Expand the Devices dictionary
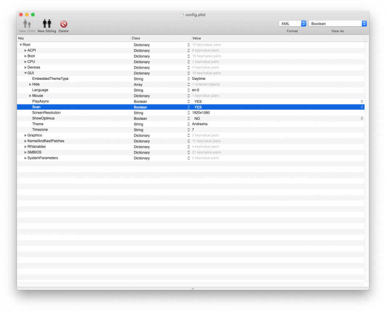386x312 pixels. point(25,67)
